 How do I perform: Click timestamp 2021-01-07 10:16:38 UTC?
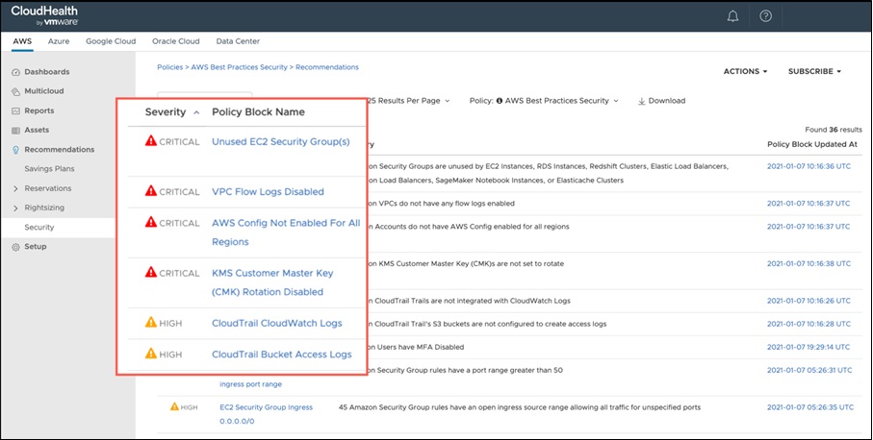pyautogui.click(x=809, y=264)
